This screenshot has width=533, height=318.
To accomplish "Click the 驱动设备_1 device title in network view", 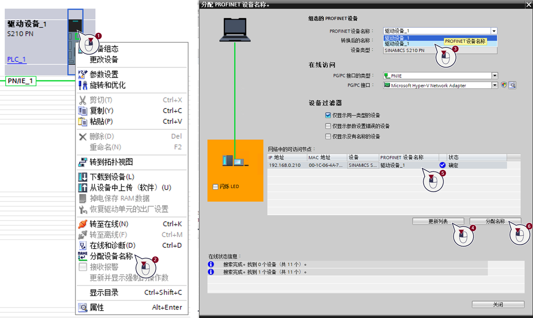I will (27, 24).
